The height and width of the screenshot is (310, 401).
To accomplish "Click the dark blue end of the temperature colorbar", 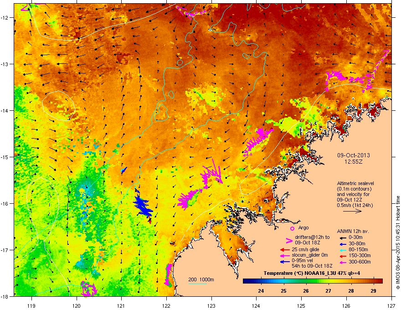I will pyautogui.click(x=247, y=281).
